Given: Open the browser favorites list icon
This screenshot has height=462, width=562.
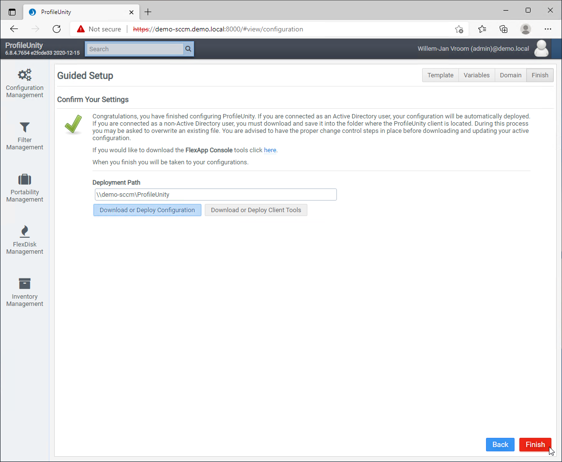Looking at the screenshot, I should coord(482,29).
